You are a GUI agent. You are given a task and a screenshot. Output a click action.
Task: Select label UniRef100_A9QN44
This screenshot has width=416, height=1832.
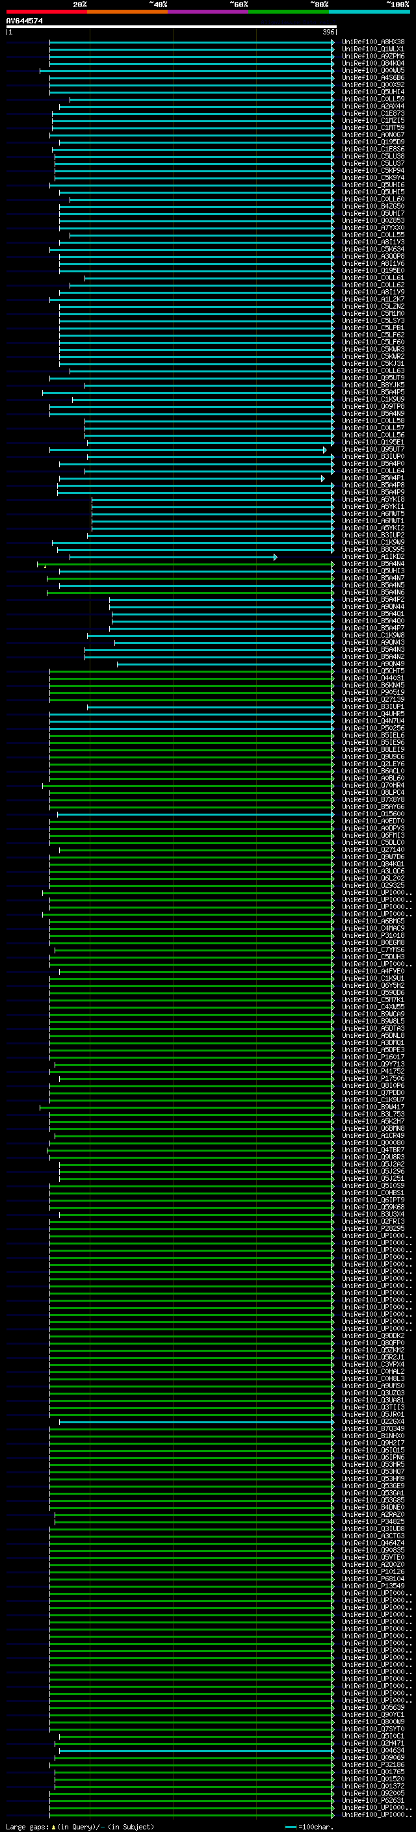coord(373,606)
